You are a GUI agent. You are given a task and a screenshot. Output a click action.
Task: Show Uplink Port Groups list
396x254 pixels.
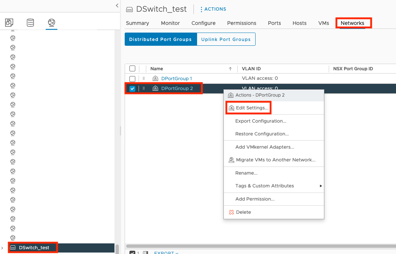point(226,40)
